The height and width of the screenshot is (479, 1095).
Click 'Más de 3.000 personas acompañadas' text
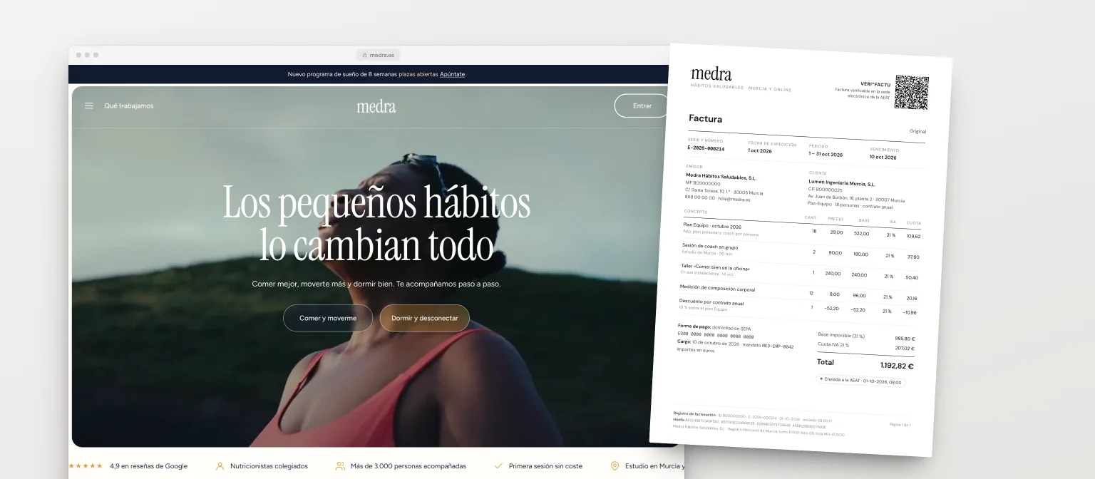[x=408, y=466]
